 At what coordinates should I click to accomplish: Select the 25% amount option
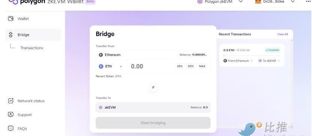click(180, 66)
